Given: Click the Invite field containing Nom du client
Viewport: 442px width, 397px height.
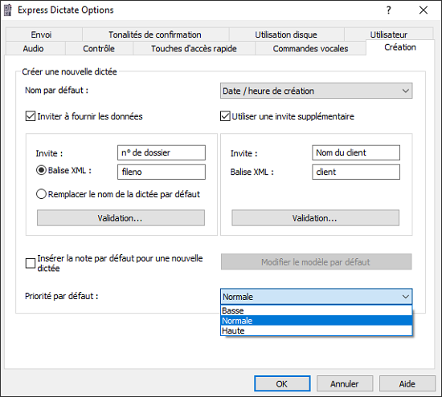Looking at the screenshot, I should [x=356, y=152].
